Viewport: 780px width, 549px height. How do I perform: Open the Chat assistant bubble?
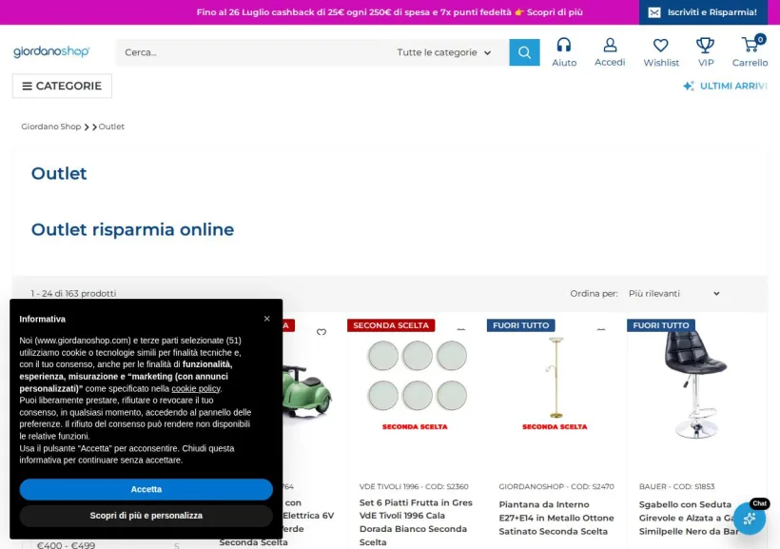click(x=750, y=519)
